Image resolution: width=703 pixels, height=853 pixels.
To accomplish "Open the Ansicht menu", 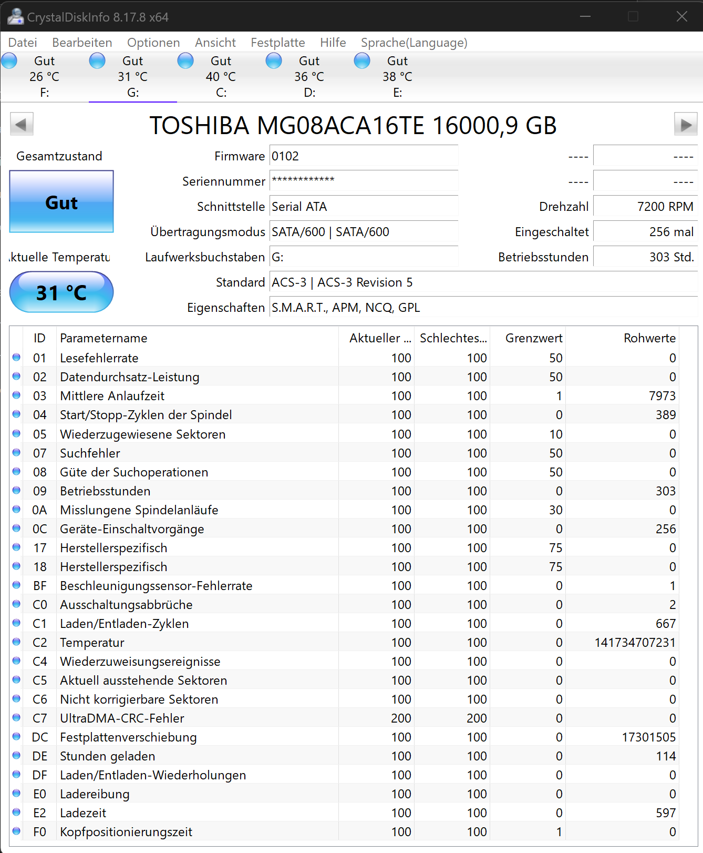I will [x=215, y=43].
